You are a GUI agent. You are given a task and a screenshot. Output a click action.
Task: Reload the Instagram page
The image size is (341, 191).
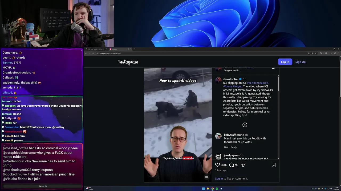[x=93, y=53]
